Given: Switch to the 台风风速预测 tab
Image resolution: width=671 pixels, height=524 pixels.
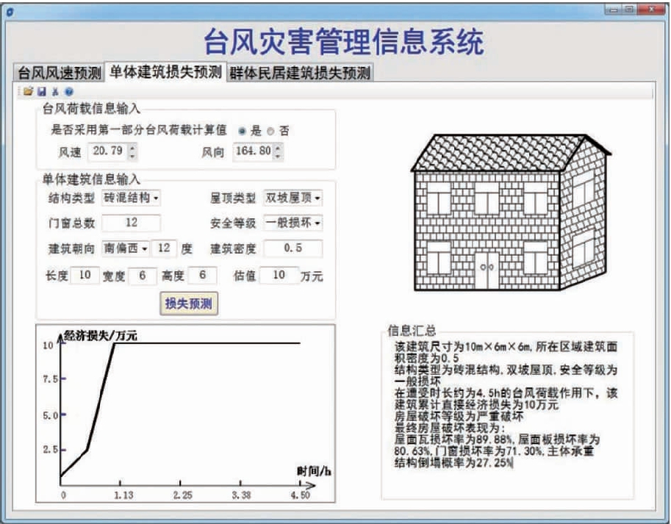Looking at the screenshot, I should 60,73.
